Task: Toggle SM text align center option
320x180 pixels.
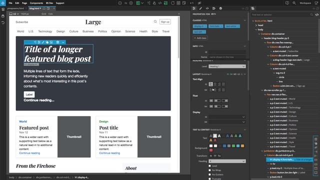Action: point(215,90)
